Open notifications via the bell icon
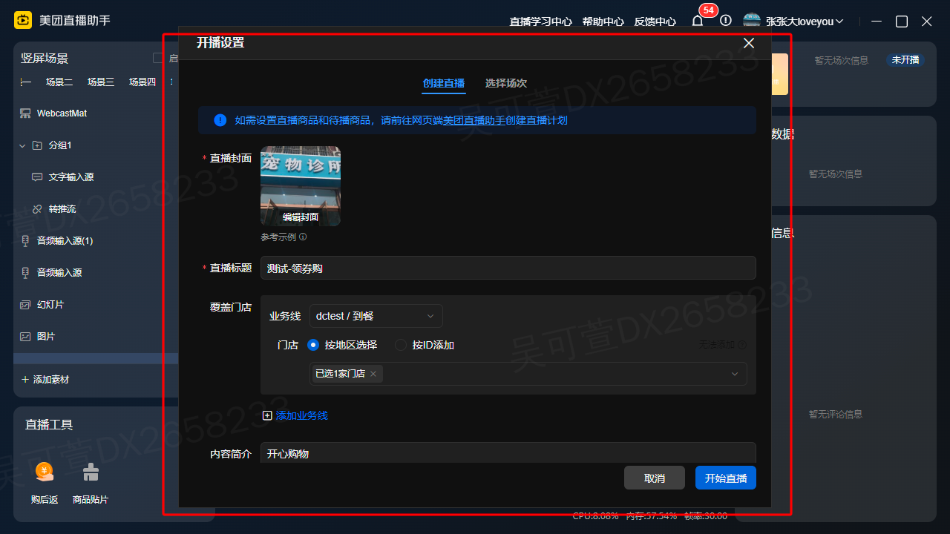This screenshot has width=950, height=534. pos(697,21)
